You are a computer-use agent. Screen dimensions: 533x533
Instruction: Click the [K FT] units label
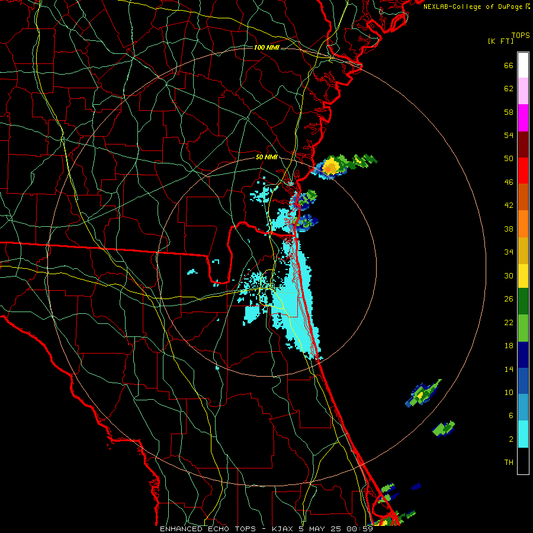tap(500, 41)
